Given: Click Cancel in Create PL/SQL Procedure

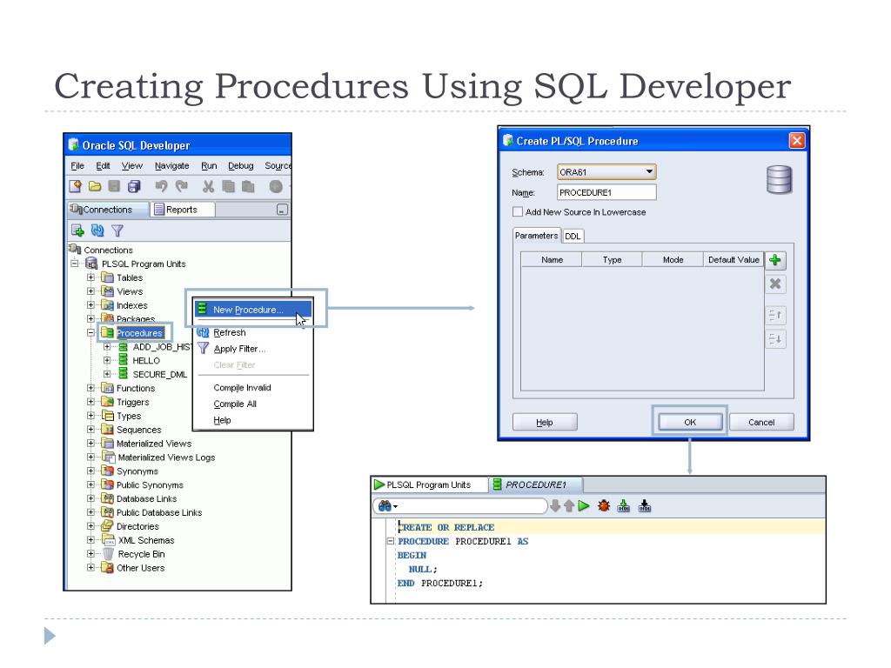Looking at the screenshot, I should [761, 422].
